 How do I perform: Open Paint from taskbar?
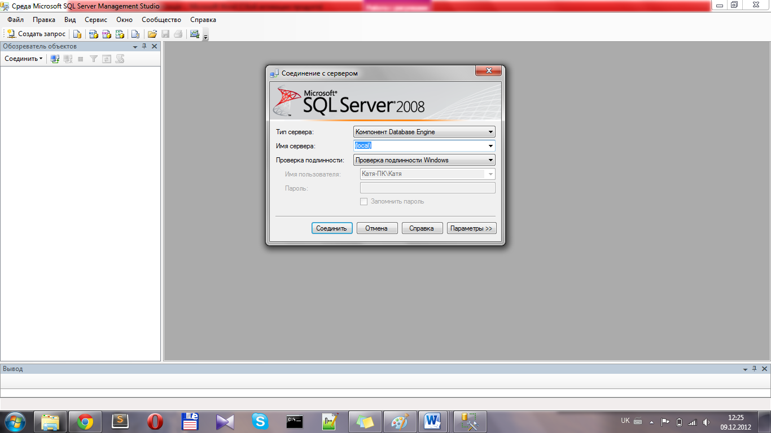click(400, 421)
